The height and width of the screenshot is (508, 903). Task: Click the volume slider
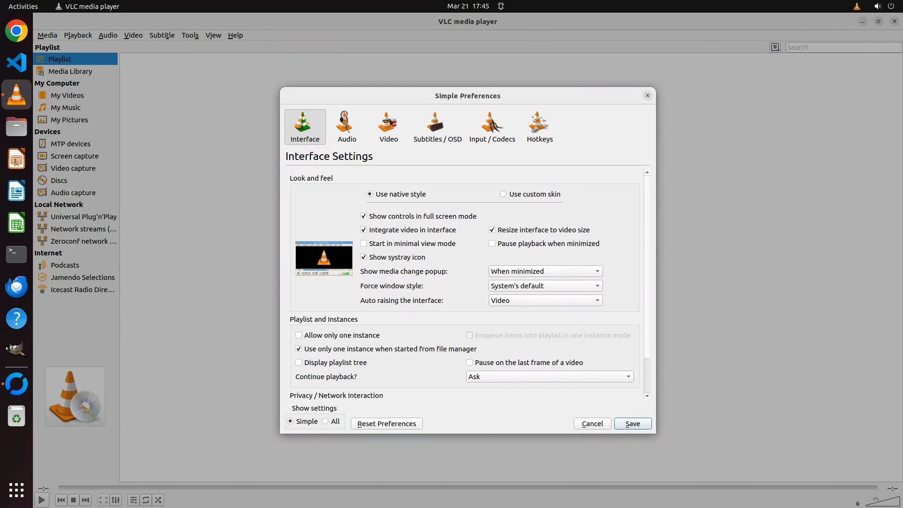pyautogui.click(x=882, y=502)
